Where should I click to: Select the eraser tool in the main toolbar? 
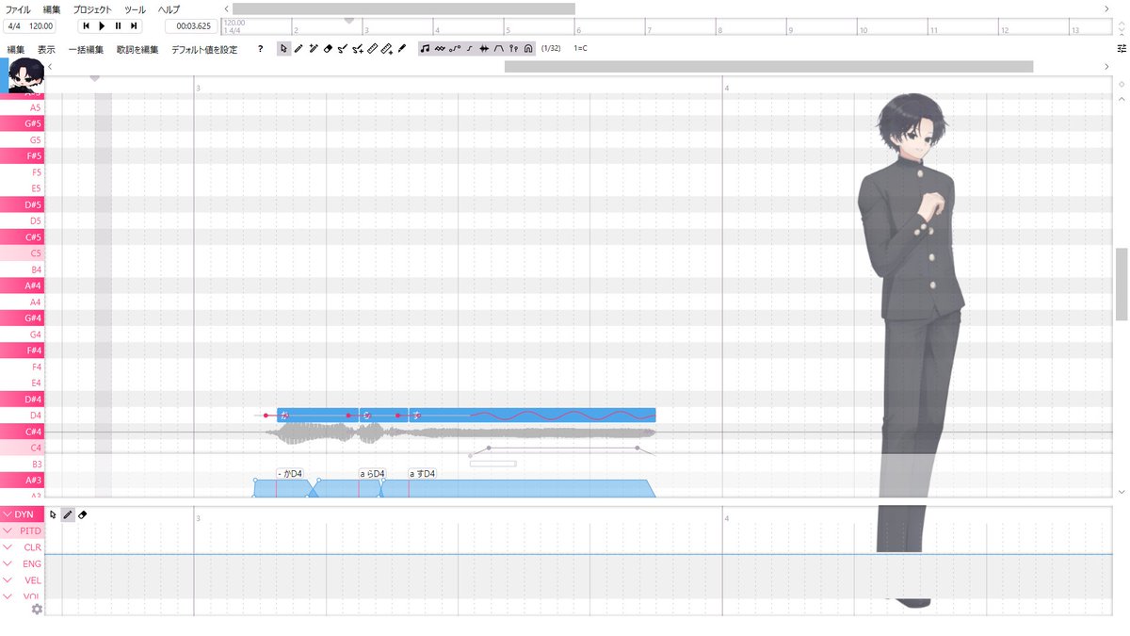328,48
